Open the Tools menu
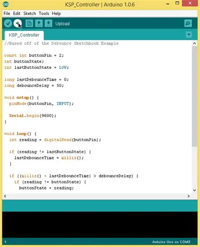 (44, 14)
